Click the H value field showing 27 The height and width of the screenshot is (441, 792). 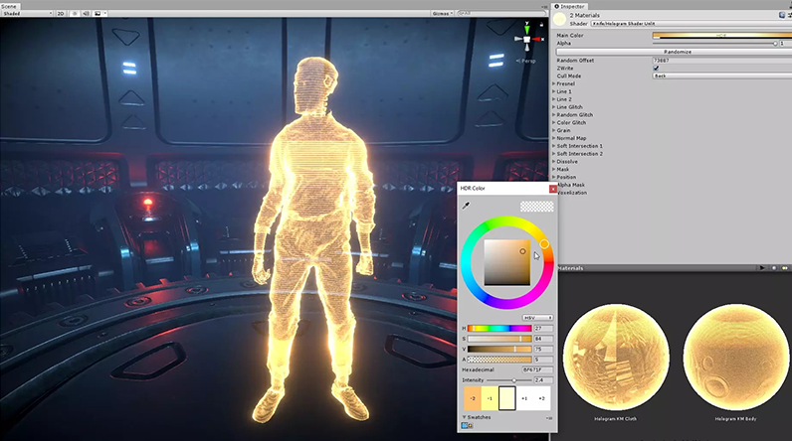(x=543, y=328)
